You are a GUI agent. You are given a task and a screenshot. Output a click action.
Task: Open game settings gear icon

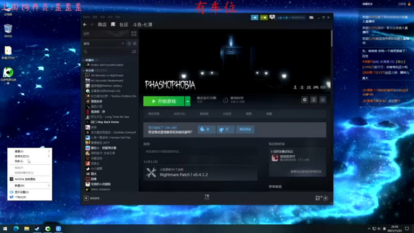[x=304, y=100]
